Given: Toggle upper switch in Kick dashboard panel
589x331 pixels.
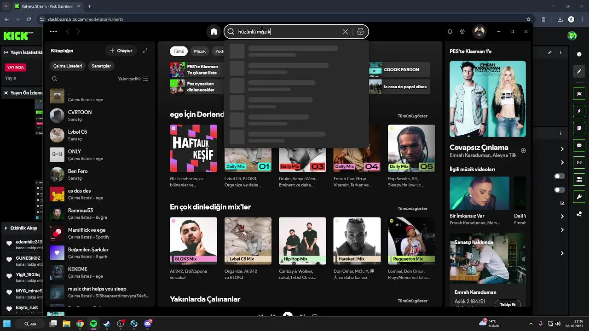Looking at the screenshot, I should tap(559, 177).
